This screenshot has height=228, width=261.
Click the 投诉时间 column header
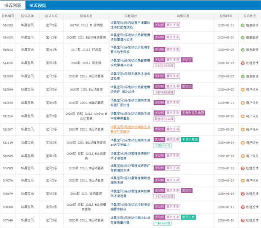(226, 15)
